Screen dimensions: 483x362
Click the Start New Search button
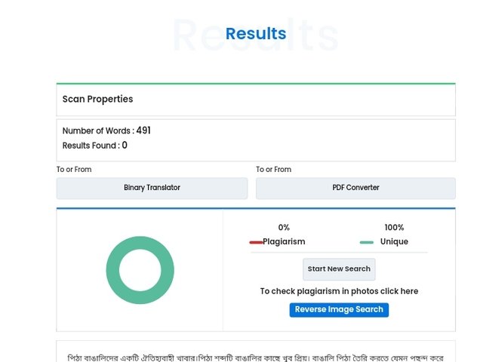(339, 269)
